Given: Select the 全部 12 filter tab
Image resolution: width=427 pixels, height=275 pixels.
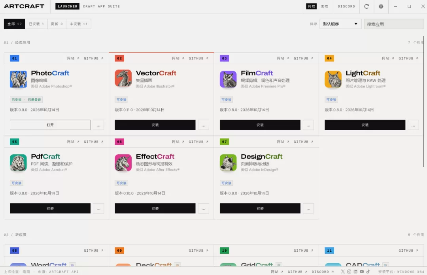Looking at the screenshot, I should 15,24.
